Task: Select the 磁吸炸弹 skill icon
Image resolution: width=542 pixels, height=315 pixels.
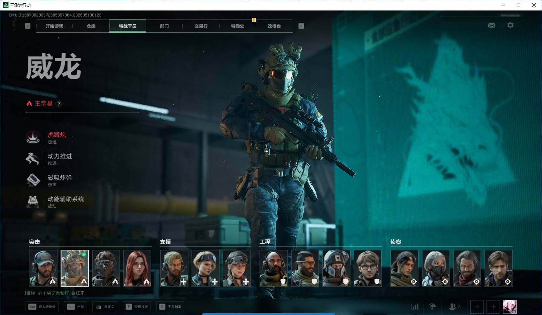Action: [x=33, y=180]
